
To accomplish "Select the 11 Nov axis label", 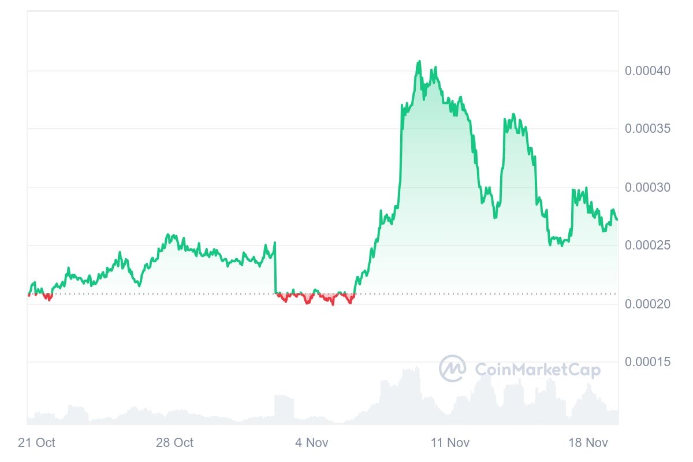I will [x=450, y=443].
